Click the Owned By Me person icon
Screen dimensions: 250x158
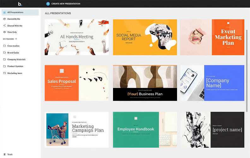pyautogui.click(x=4, y=19)
